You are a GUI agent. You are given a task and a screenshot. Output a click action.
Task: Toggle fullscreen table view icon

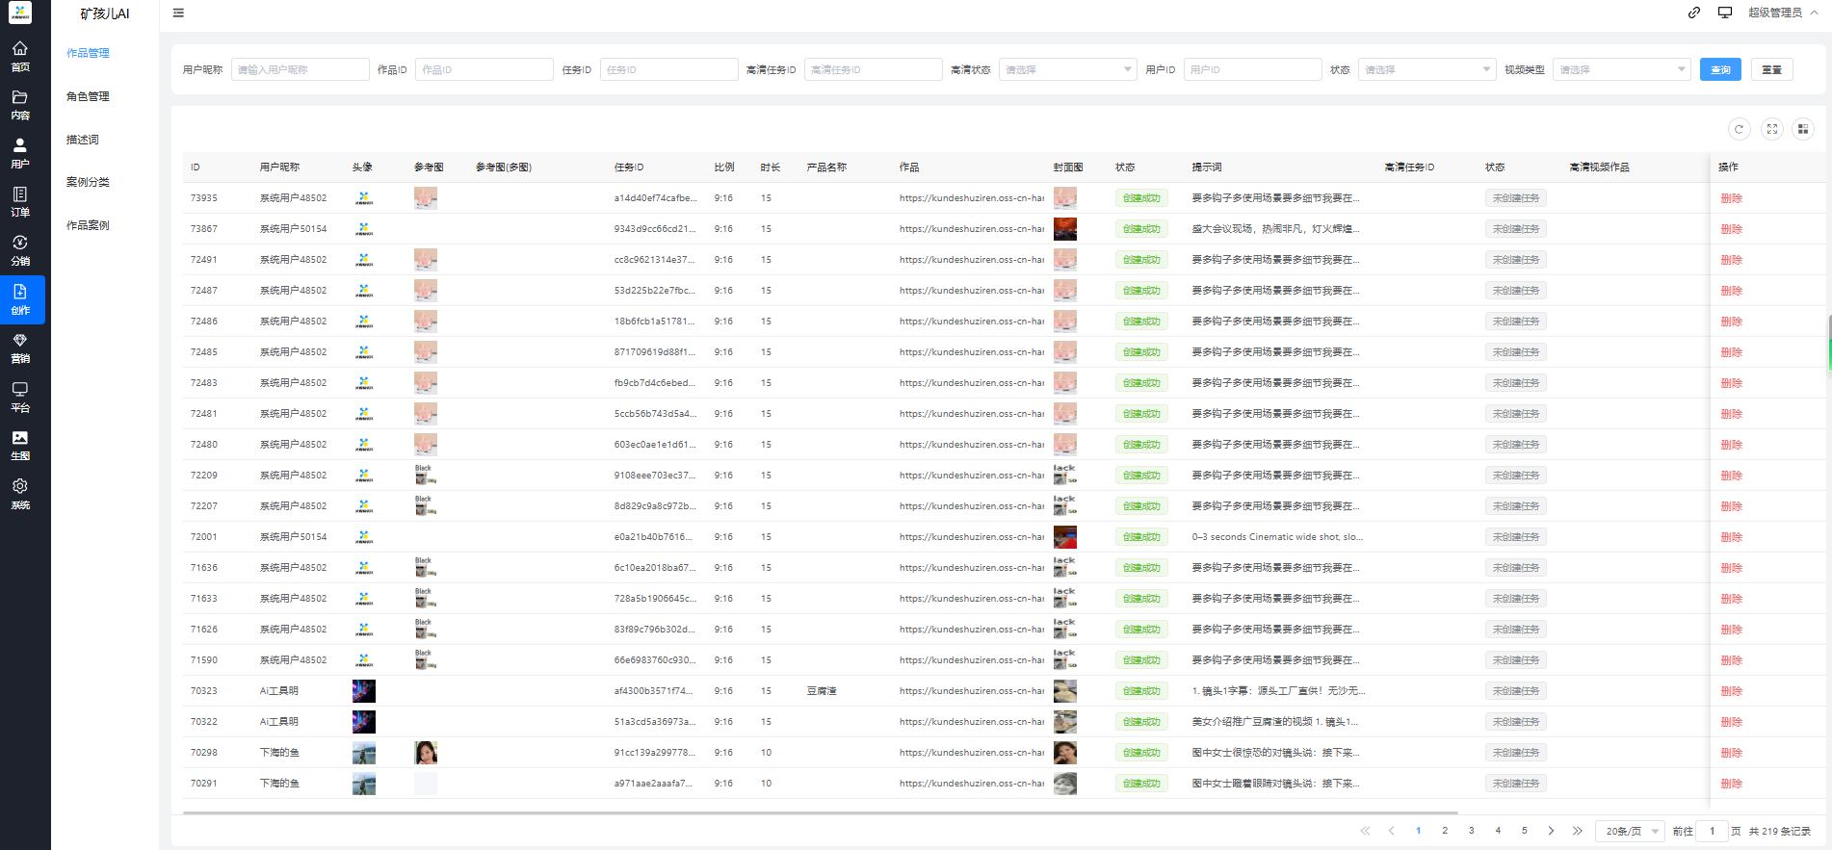pos(1771,129)
